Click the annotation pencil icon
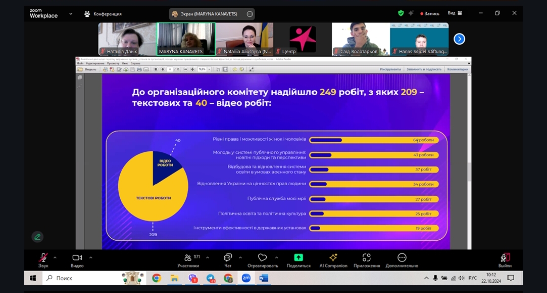 (x=37, y=237)
